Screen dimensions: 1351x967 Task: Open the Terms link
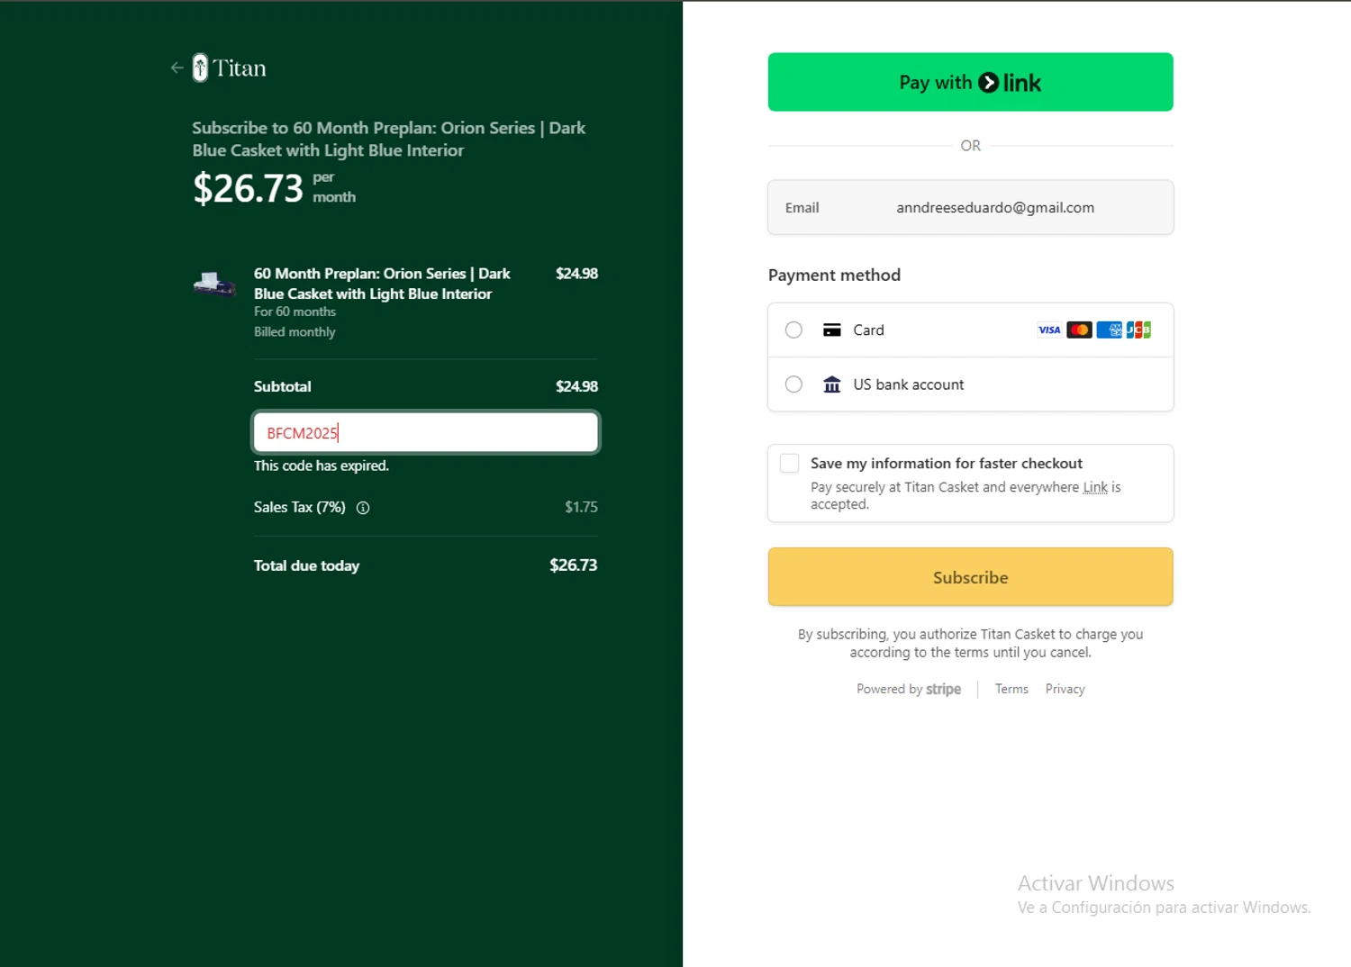pos(1011,689)
